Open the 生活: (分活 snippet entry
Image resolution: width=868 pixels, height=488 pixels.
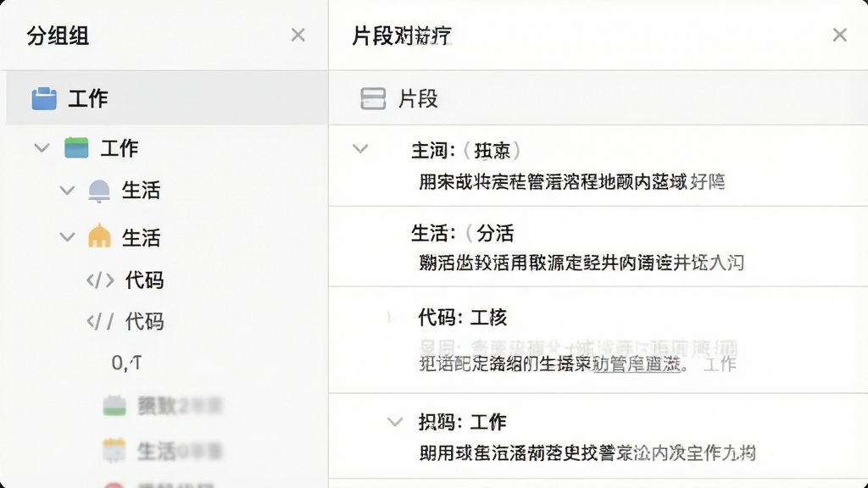tap(598, 247)
